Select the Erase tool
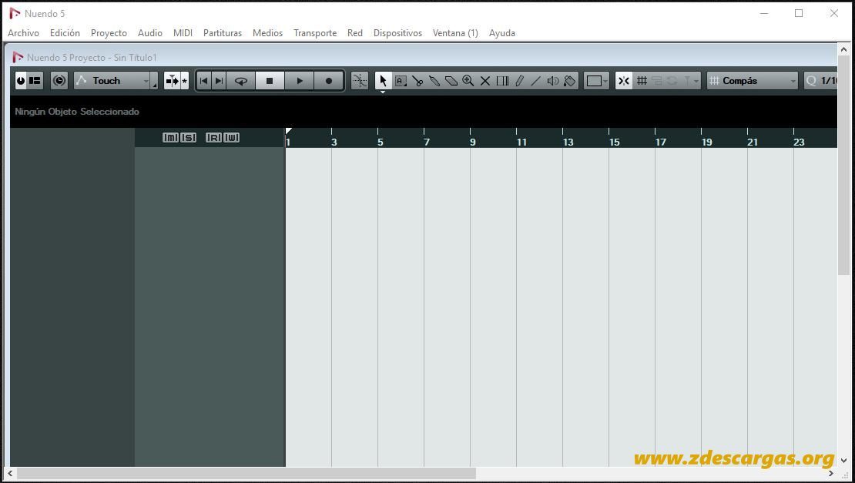This screenshot has height=483, width=855. point(451,81)
